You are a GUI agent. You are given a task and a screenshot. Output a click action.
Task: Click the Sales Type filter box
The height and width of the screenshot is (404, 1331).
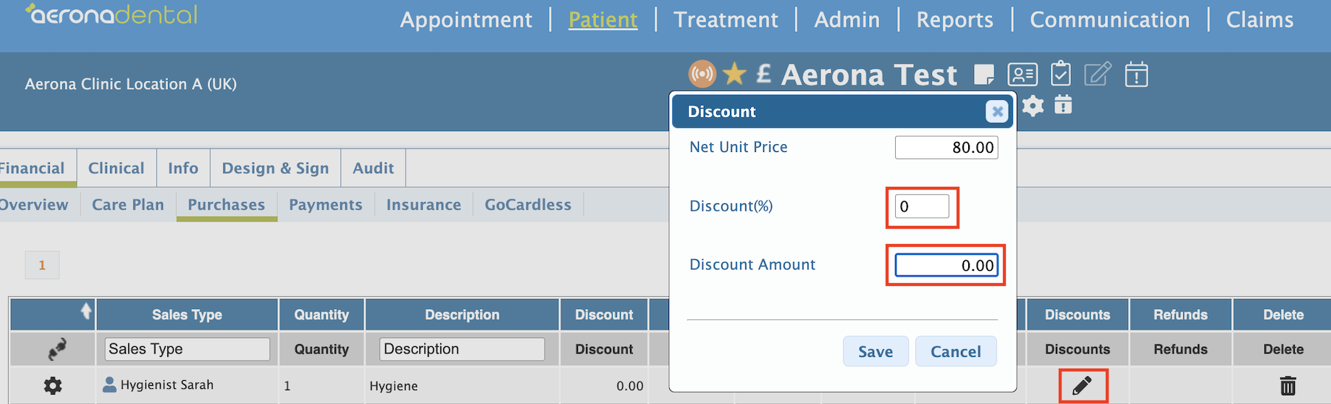(188, 349)
